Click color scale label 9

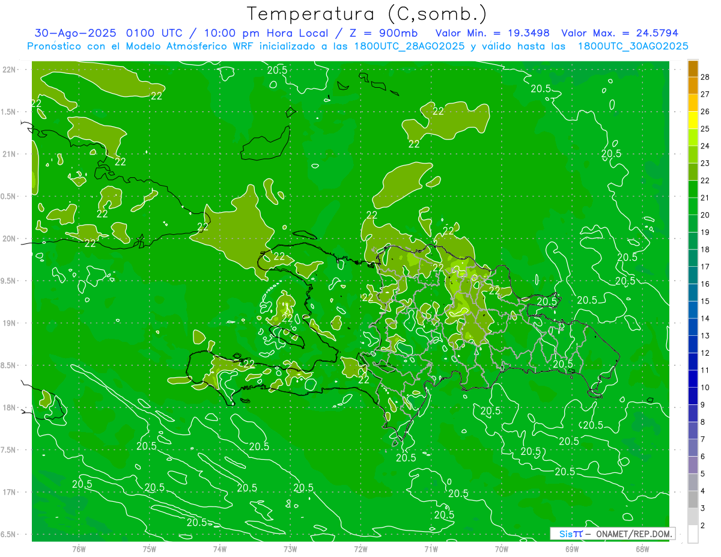pyautogui.click(x=703, y=405)
